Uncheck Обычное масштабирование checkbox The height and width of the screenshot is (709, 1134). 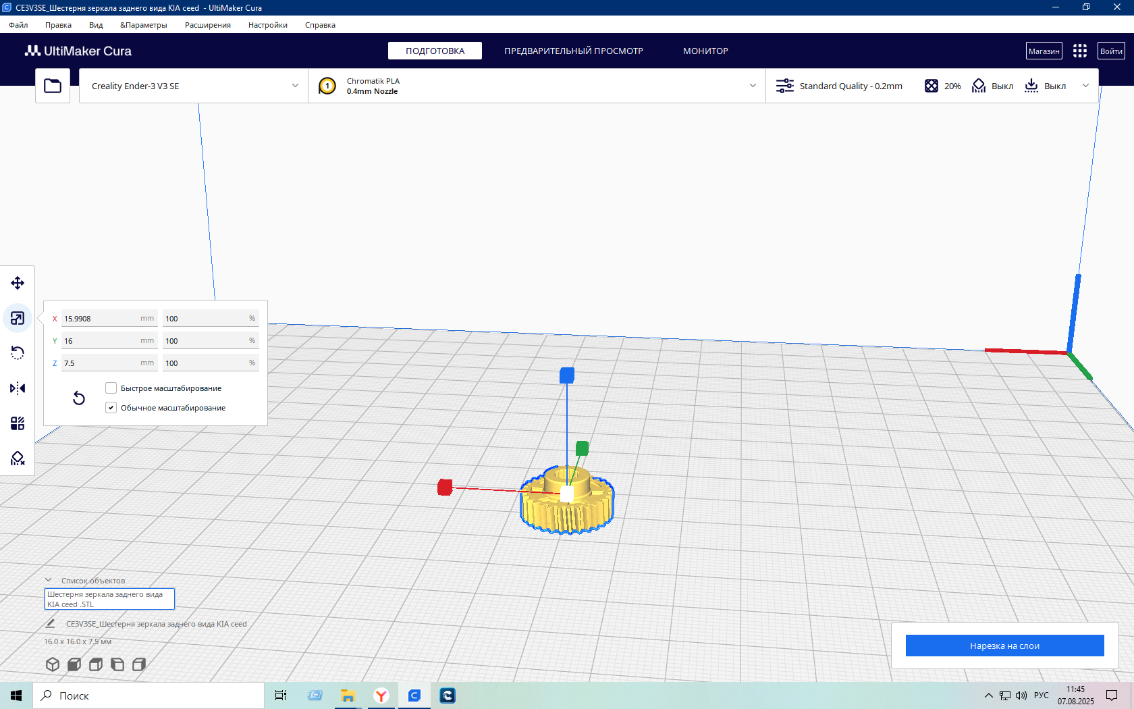click(x=111, y=408)
